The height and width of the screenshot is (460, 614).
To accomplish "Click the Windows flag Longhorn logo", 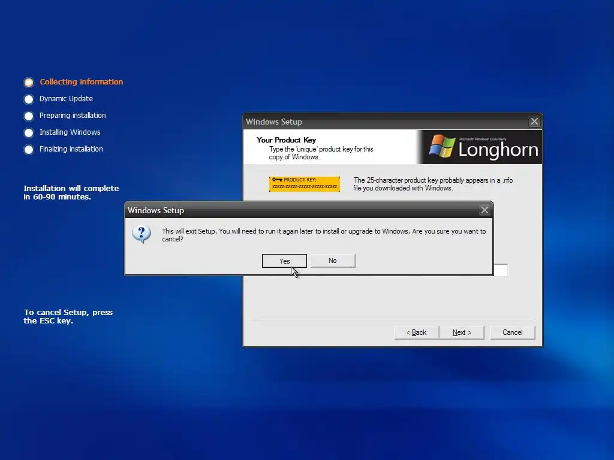I will tap(443, 146).
